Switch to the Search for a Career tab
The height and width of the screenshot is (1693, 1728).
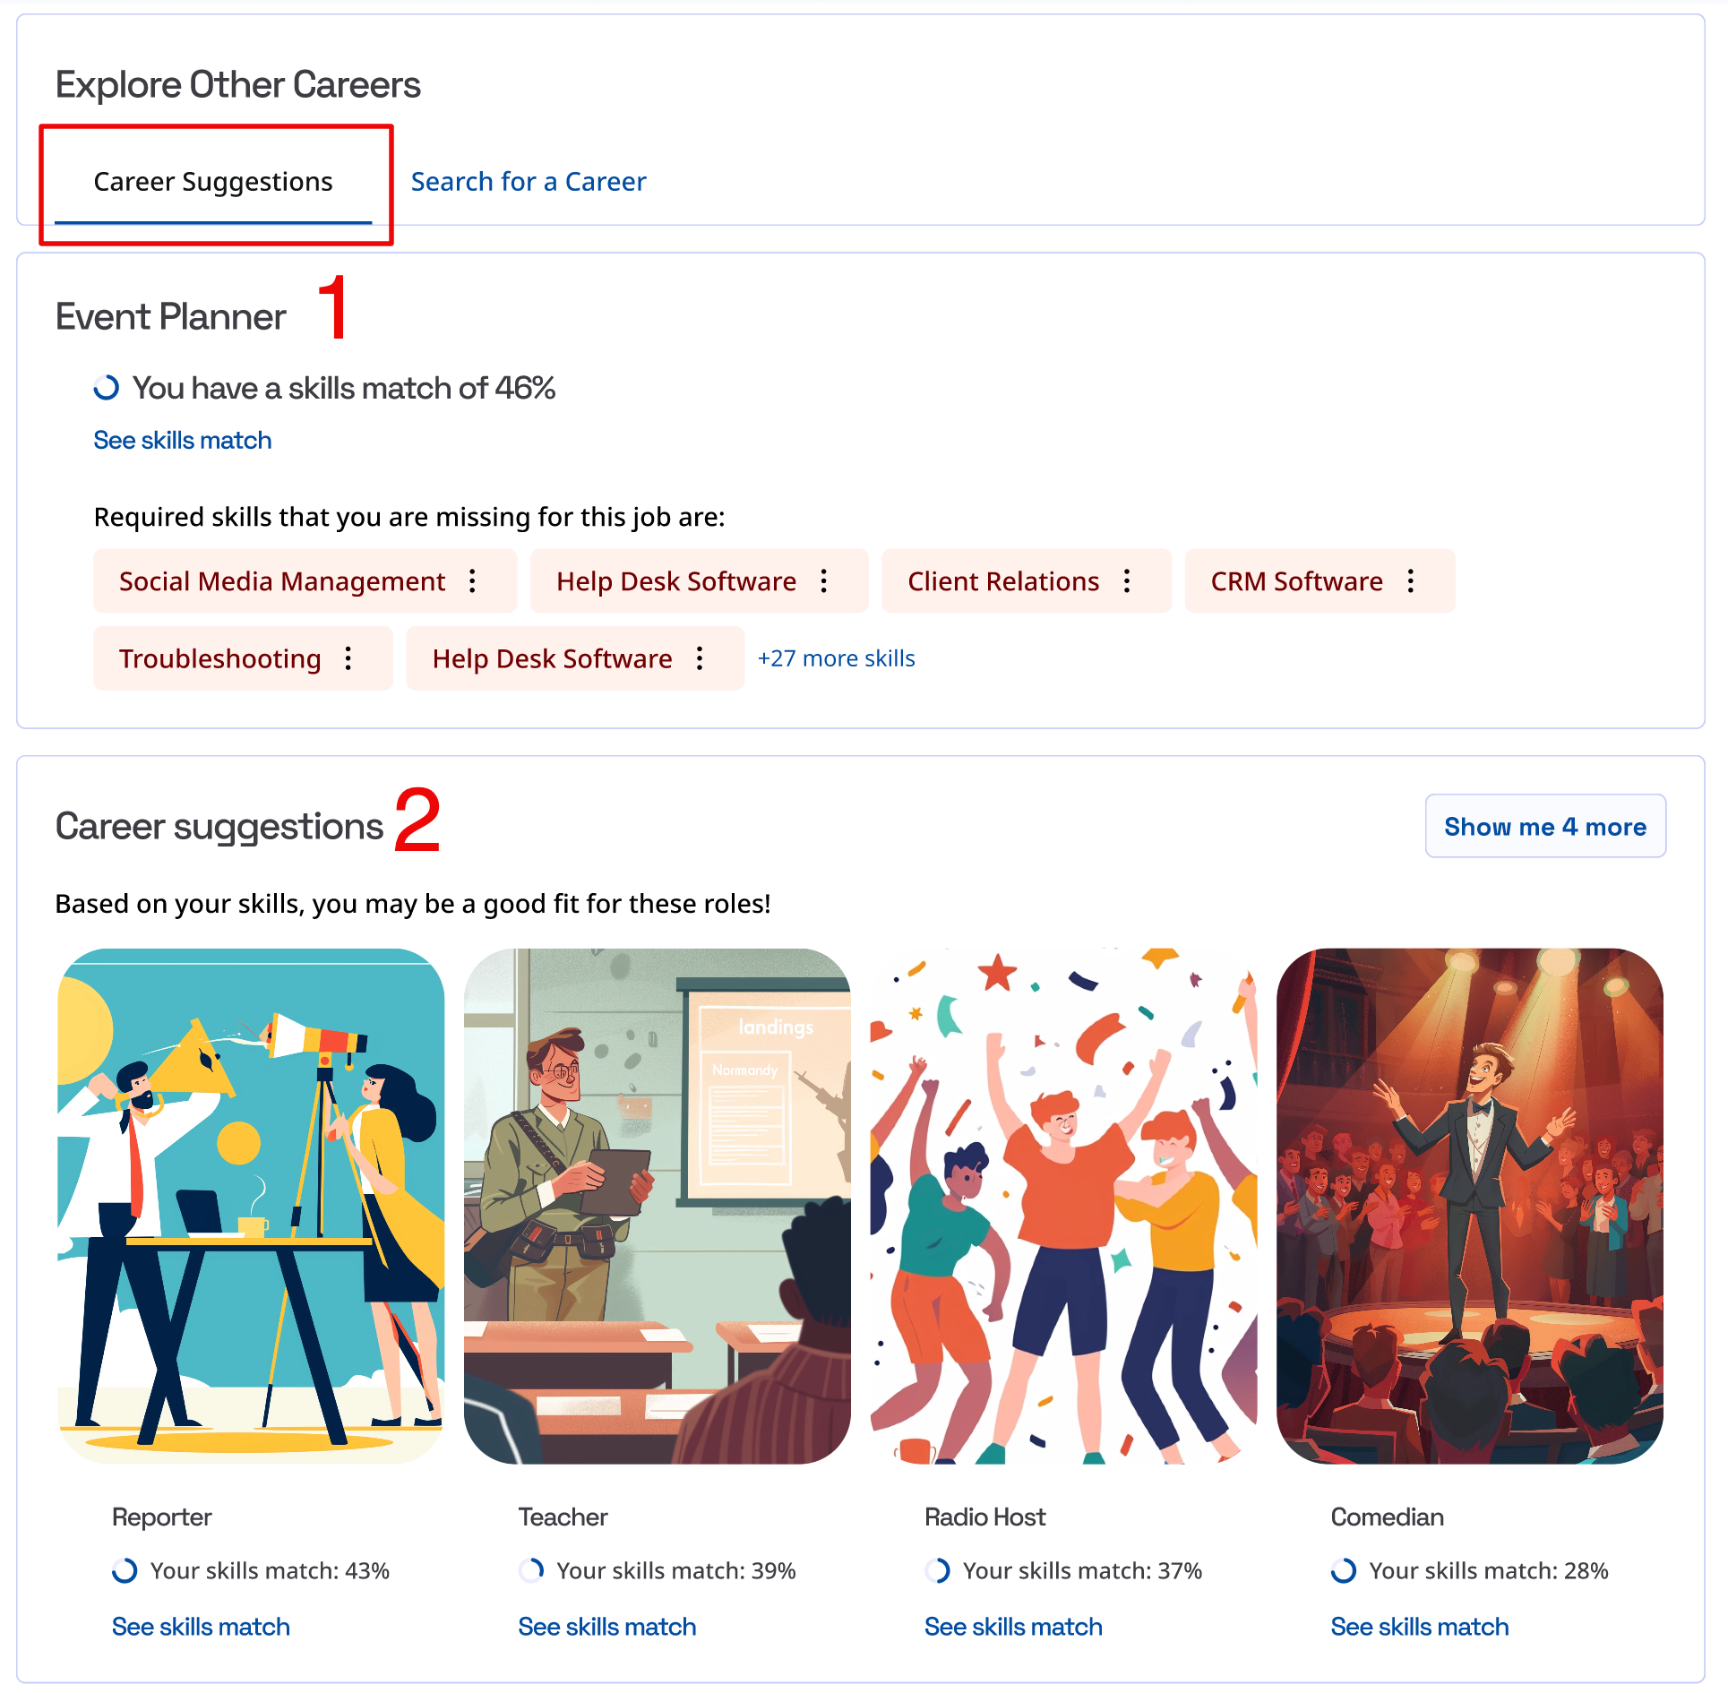pos(528,182)
